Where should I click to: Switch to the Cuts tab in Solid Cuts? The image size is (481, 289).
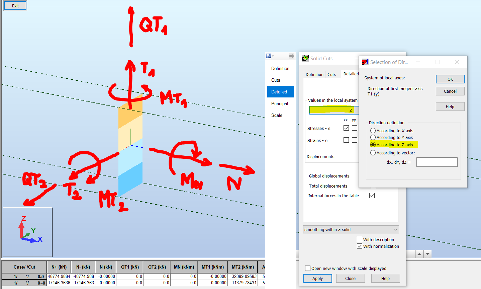(x=332, y=74)
